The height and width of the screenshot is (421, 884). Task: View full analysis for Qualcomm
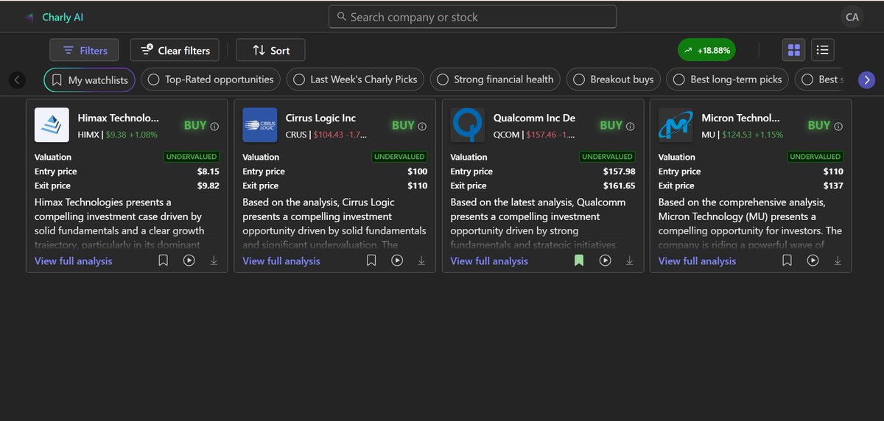click(489, 261)
